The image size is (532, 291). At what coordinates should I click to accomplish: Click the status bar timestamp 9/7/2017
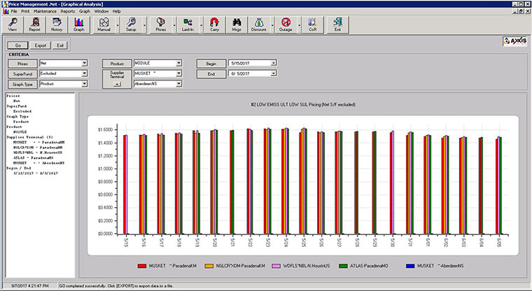click(30, 286)
